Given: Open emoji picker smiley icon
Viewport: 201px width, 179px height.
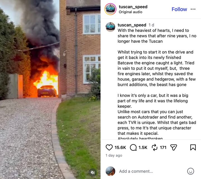Looking at the screenshot, I should pyautogui.click(x=191, y=171).
